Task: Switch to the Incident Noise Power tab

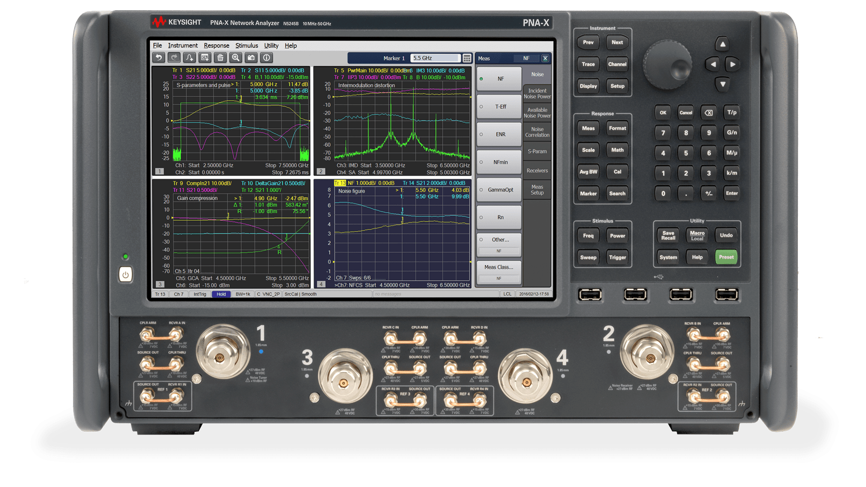Action: (537, 94)
